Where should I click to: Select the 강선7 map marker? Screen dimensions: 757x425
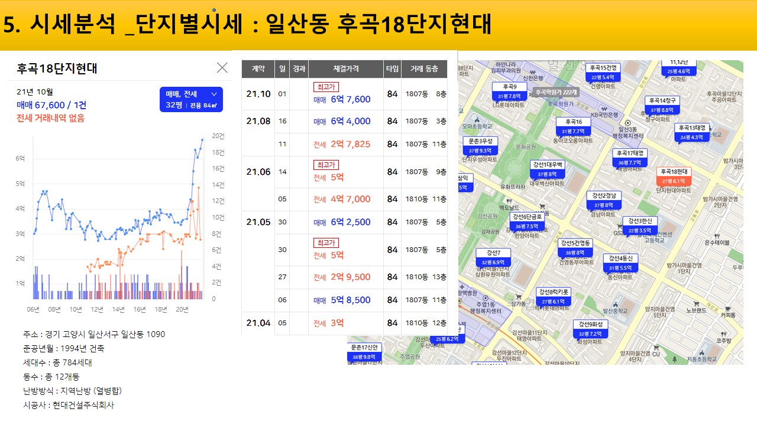(x=493, y=258)
